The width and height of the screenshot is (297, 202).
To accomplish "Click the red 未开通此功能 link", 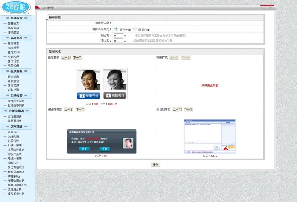I will pos(210,86).
